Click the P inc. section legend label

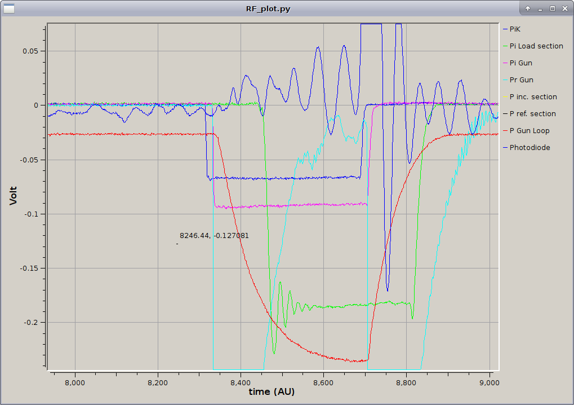tap(533, 97)
